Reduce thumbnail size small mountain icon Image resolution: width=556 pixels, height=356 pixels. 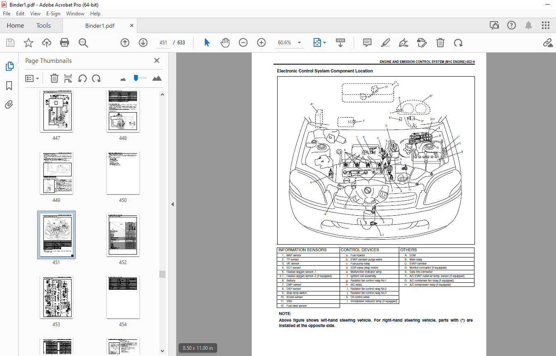coord(123,79)
